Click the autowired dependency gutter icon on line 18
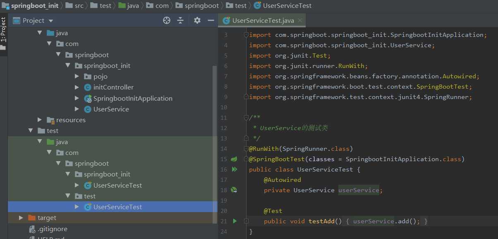This screenshot has height=239, width=498. coord(234,190)
